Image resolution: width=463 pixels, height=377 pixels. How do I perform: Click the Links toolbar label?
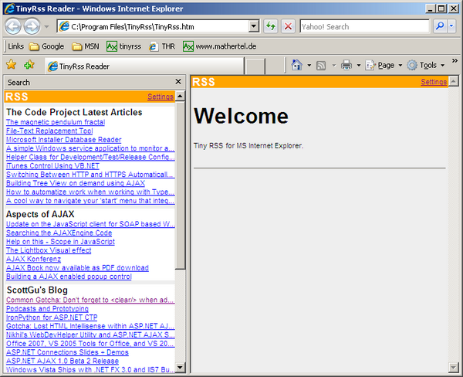(15, 46)
